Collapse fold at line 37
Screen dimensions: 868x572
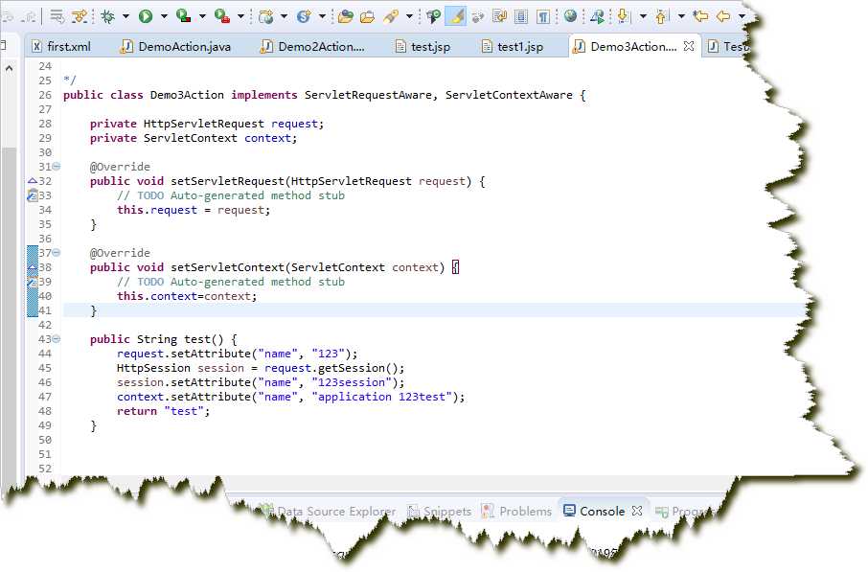57,253
